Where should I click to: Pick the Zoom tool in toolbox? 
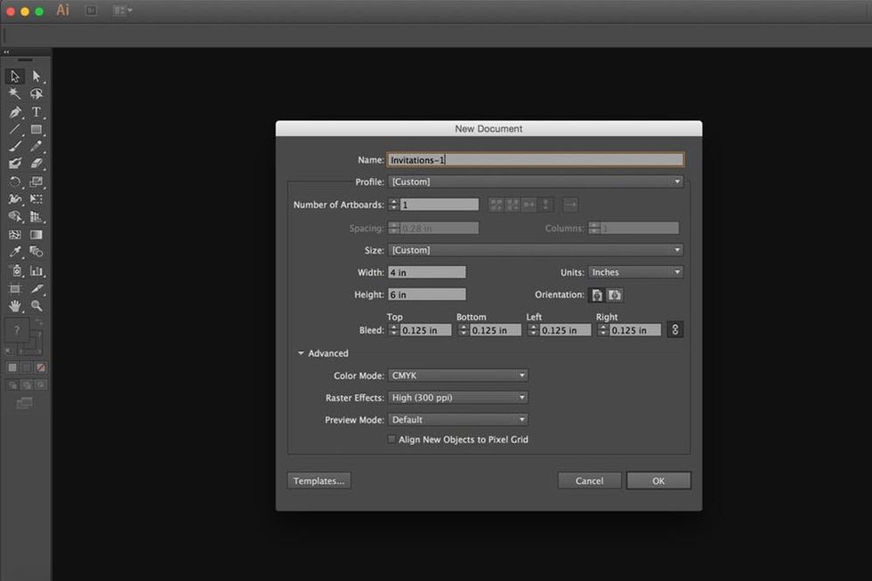pos(36,305)
